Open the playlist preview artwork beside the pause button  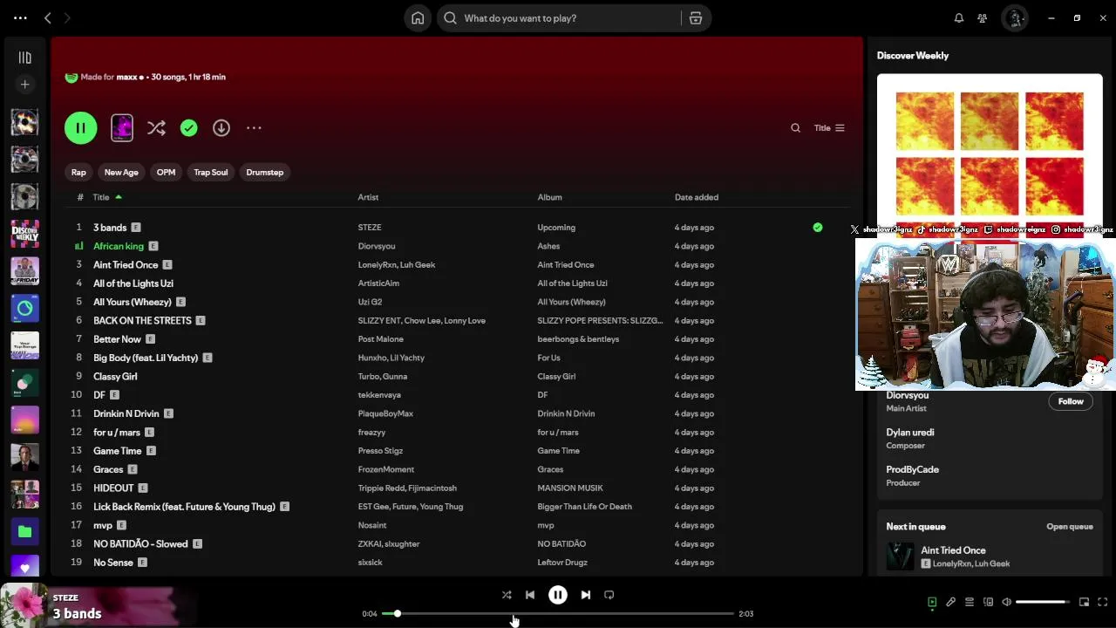coord(122,128)
